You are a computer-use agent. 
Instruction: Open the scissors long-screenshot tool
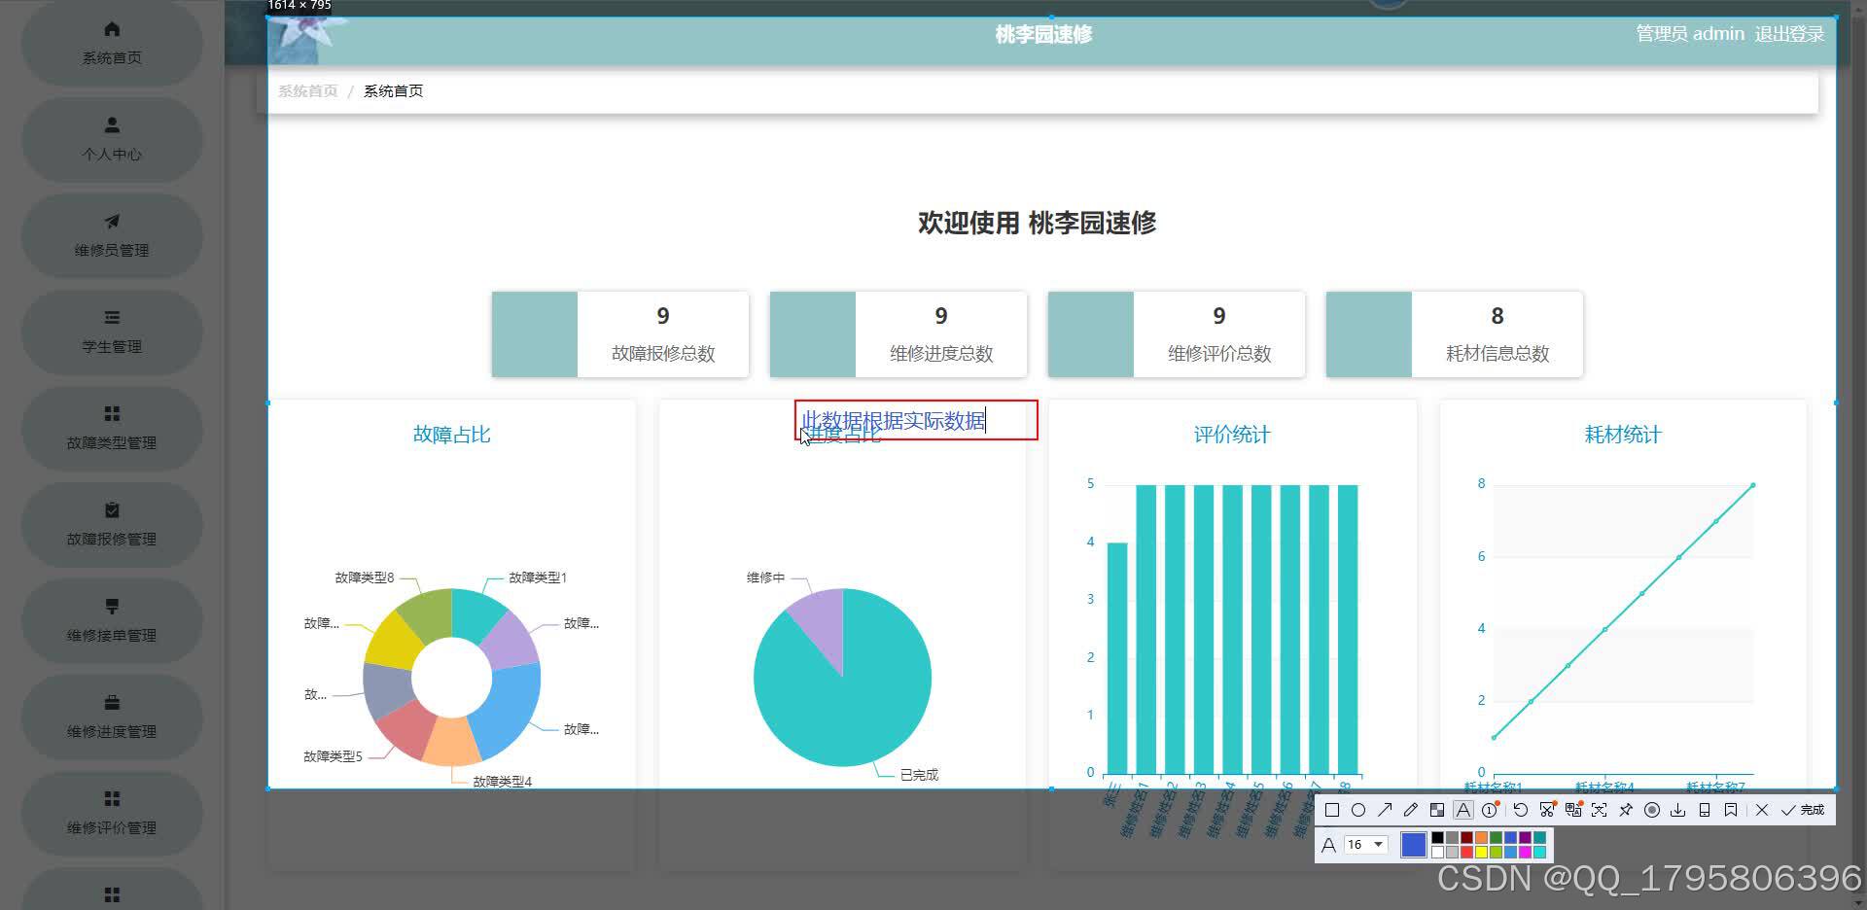coord(1548,810)
